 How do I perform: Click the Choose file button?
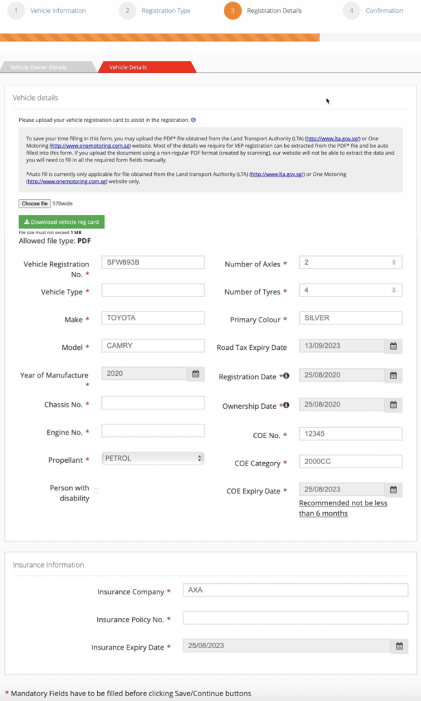click(34, 203)
